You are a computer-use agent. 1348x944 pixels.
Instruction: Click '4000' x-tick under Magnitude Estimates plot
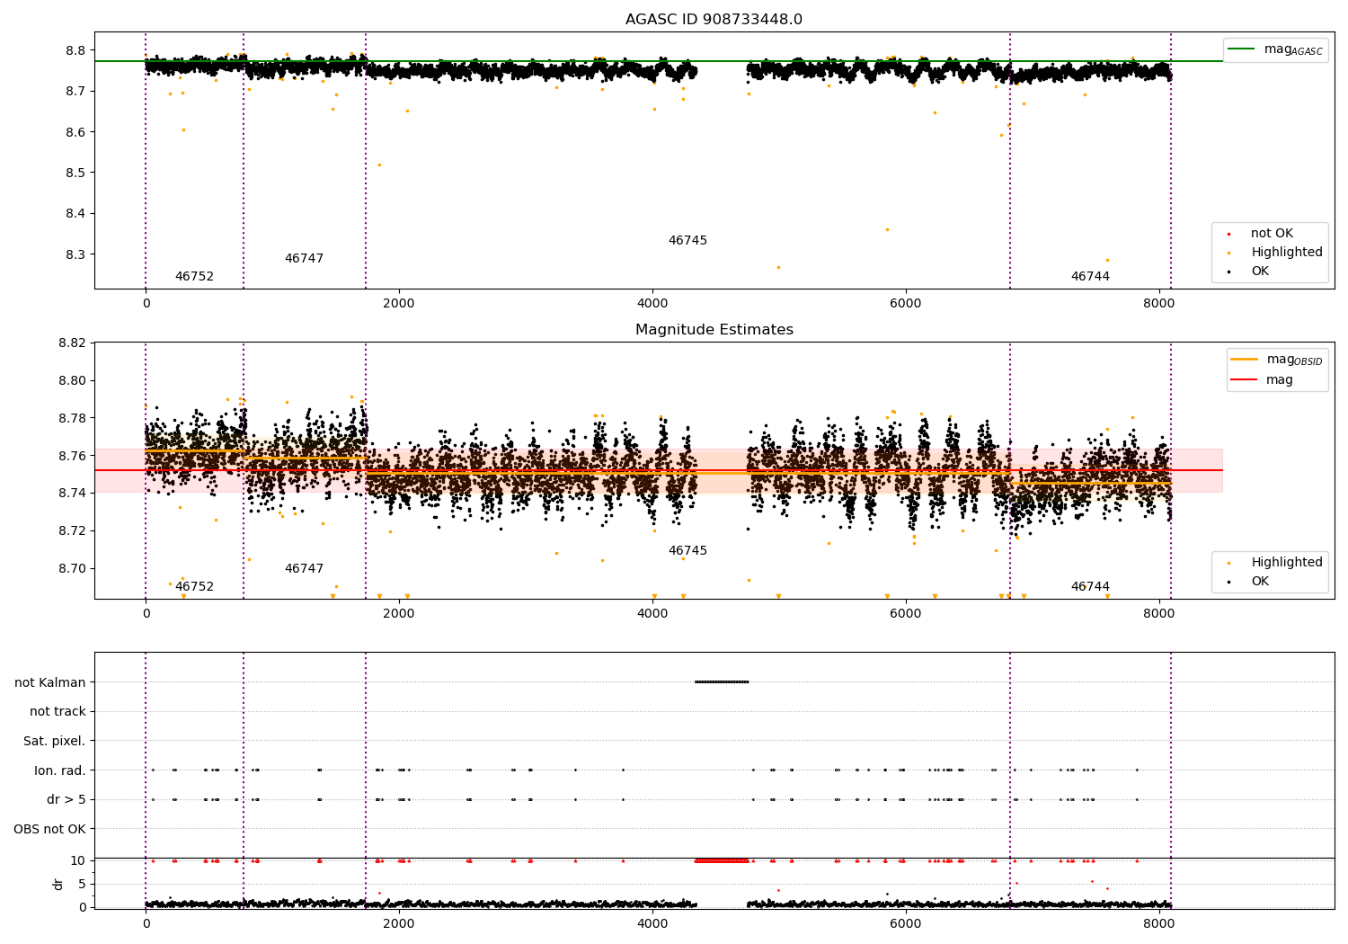652,614
